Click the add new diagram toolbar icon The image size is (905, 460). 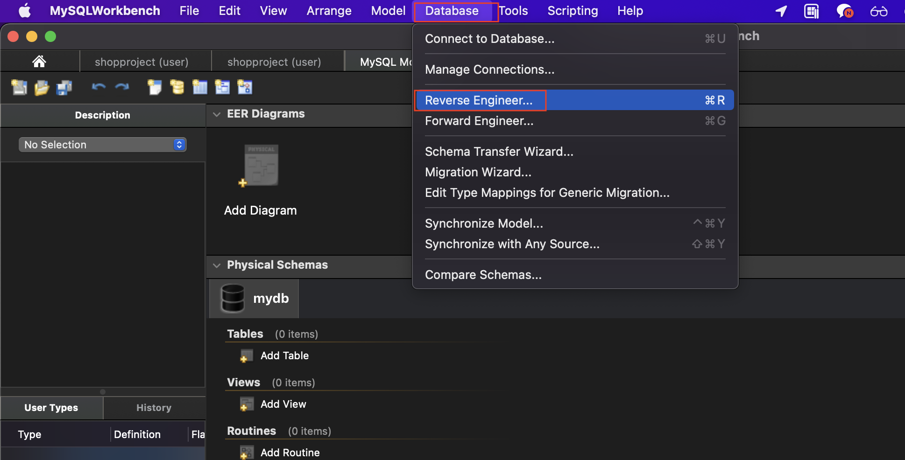point(155,87)
